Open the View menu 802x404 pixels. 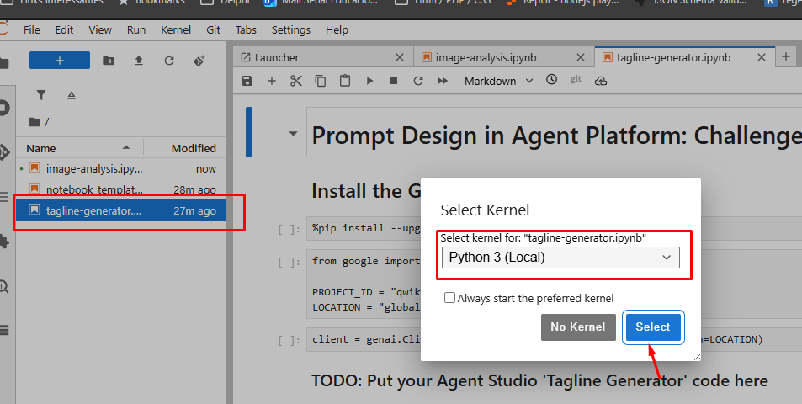pos(100,29)
